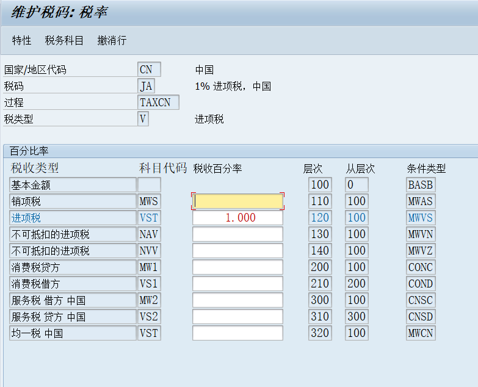Select the NVV account code cell
Image resolution: width=478 pixels, height=387 pixels.
click(x=149, y=250)
